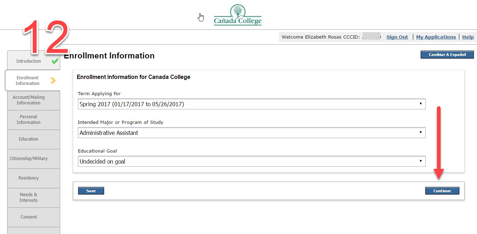Click the yellow arrow on Enrollment Information
Image resolution: width=477 pixels, height=234 pixels.
tap(53, 81)
